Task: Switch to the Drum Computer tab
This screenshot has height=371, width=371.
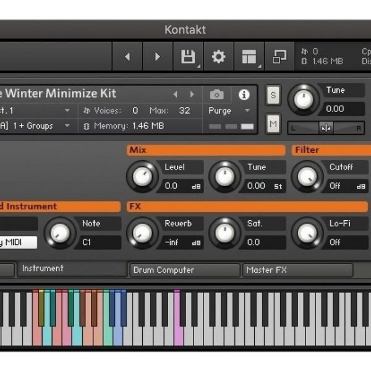Action: [185, 270]
